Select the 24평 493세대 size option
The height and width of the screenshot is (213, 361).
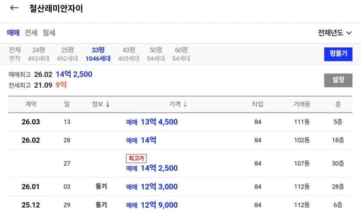point(38,54)
